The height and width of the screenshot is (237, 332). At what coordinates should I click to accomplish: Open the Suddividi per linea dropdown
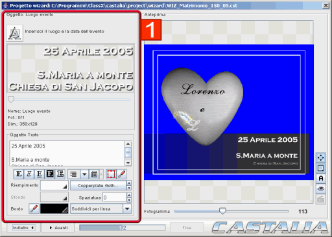[x=127, y=209]
